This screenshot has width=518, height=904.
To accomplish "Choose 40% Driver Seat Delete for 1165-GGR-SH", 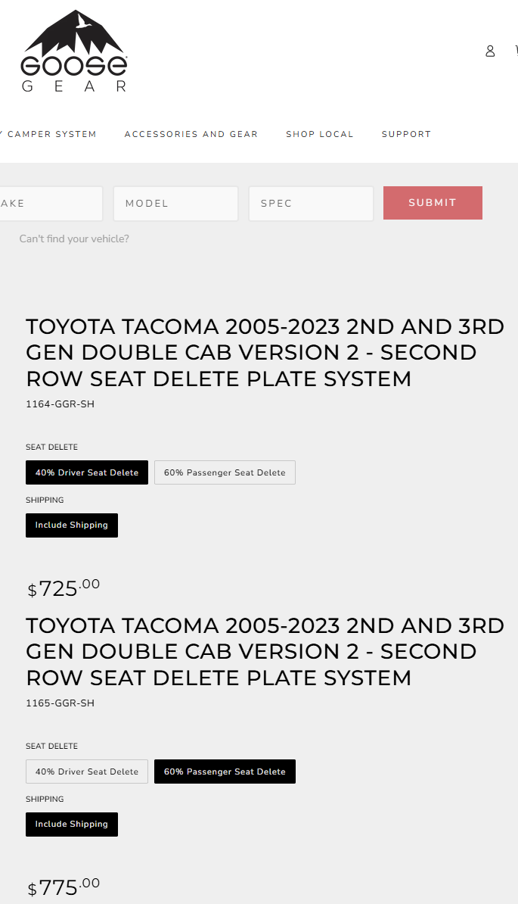I will click(x=87, y=772).
